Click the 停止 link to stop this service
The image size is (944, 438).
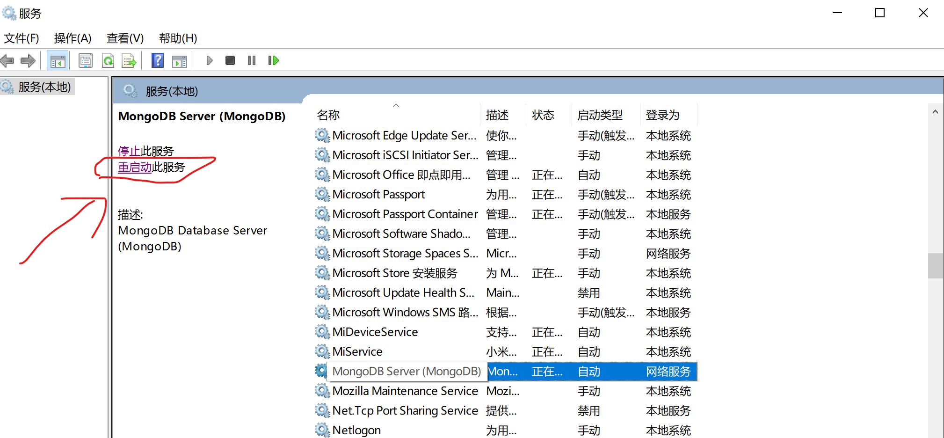(129, 151)
